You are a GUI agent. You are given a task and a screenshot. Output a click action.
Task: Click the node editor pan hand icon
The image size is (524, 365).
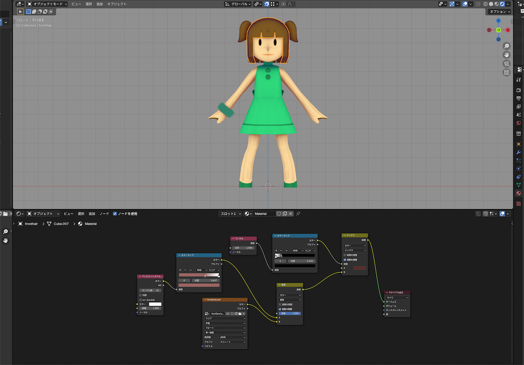point(5,240)
